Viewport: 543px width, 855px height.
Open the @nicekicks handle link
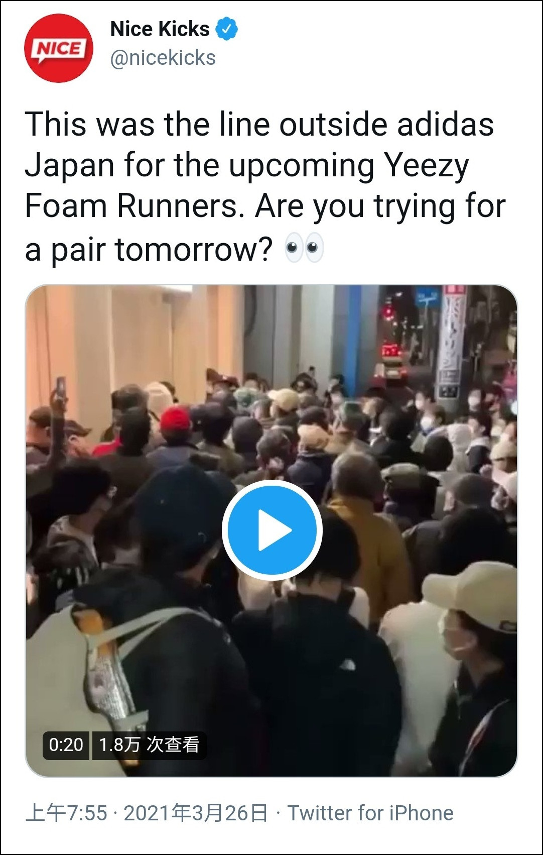pyautogui.click(x=163, y=58)
